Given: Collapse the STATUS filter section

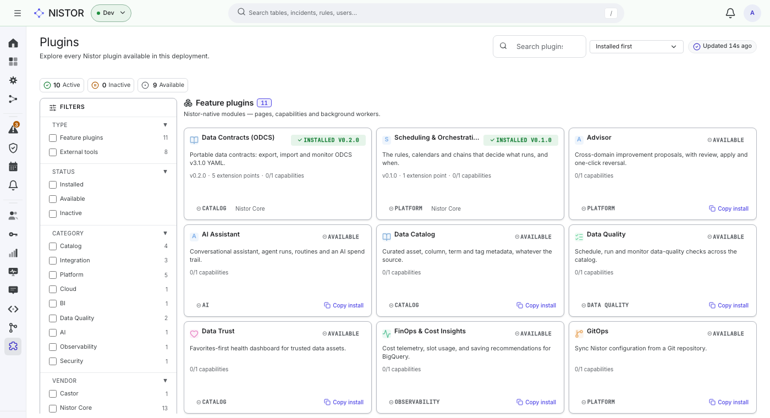Looking at the screenshot, I should [165, 172].
